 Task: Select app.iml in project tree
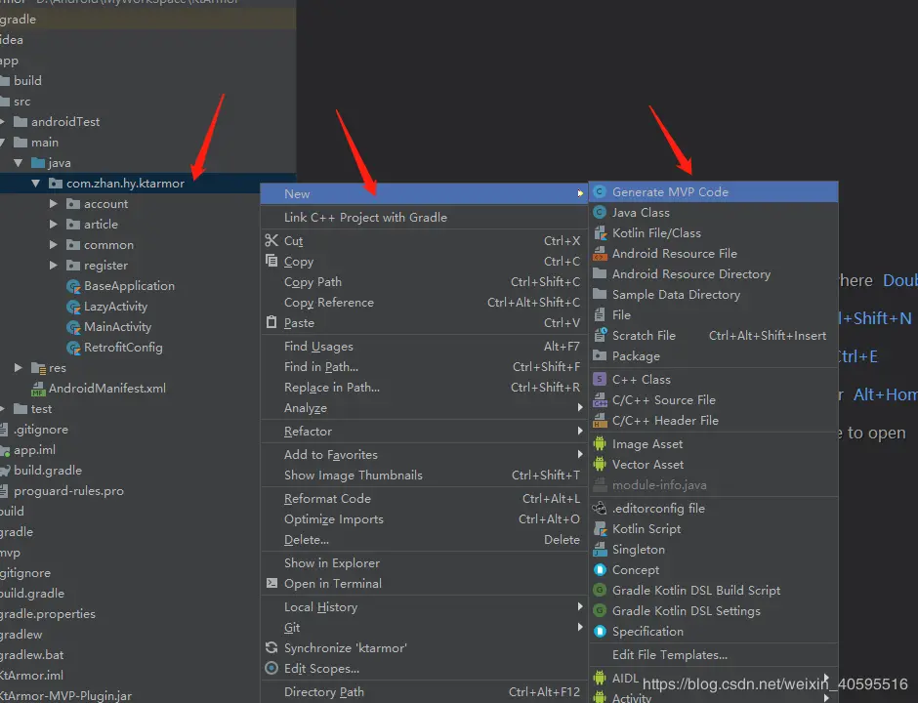(x=34, y=449)
